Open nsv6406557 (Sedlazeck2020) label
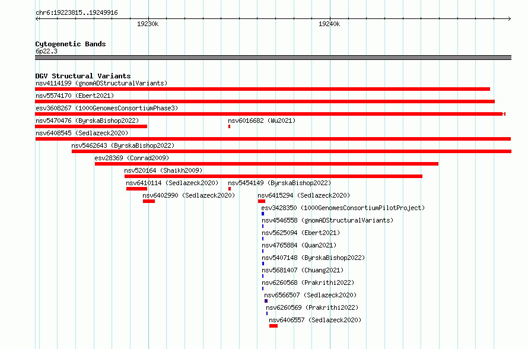This screenshot has width=528, height=349. tap(315, 320)
